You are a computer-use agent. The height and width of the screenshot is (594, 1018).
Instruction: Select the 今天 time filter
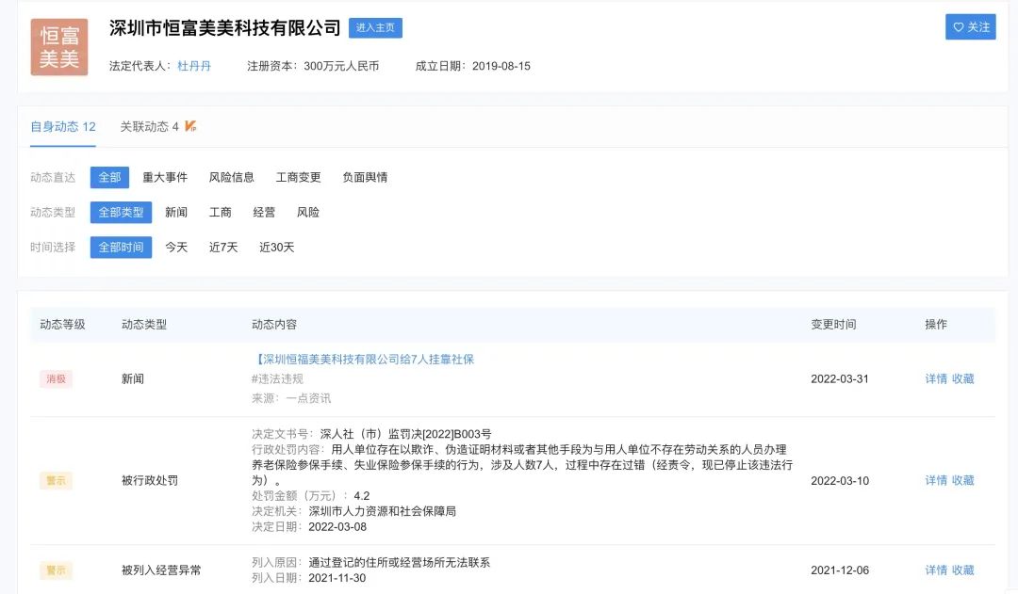[176, 247]
